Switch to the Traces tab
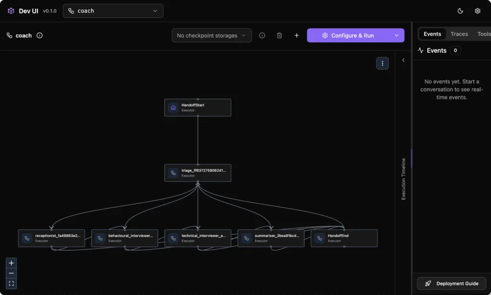Screen dimensions: 491x295 459,34
